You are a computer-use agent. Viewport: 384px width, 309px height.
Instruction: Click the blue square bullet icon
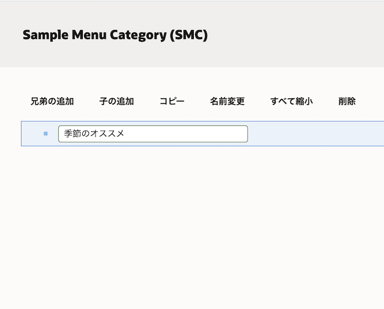pyautogui.click(x=46, y=134)
